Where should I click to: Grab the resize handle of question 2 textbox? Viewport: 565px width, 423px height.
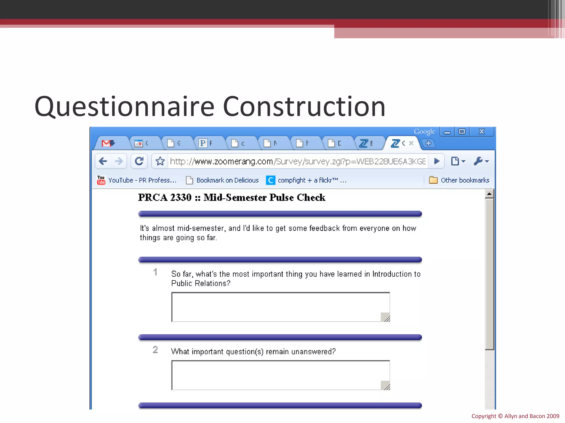[x=385, y=385]
